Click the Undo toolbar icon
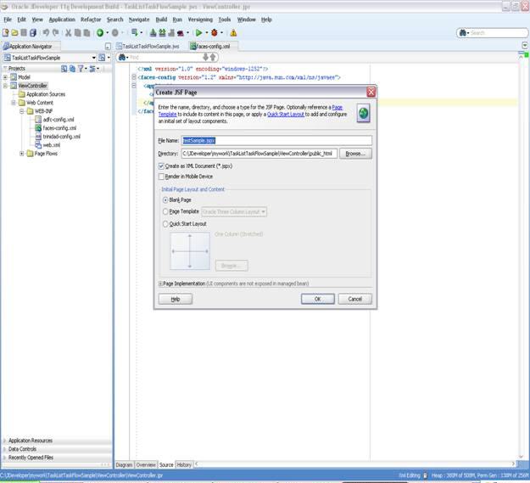 click(x=46, y=33)
